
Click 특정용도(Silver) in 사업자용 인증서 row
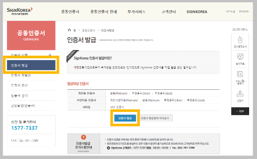[173, 100]
